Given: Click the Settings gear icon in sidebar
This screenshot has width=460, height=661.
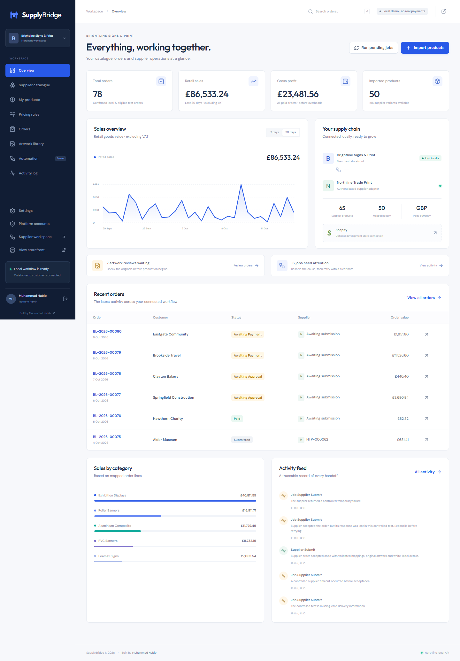Looking at the screenshot, I should (12, 211).
